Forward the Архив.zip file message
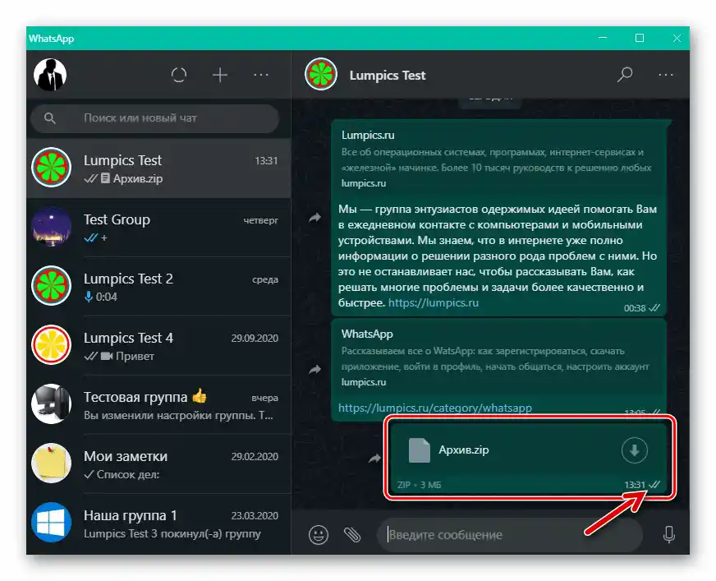 374,458
